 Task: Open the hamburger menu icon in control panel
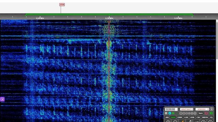[166, 113]
